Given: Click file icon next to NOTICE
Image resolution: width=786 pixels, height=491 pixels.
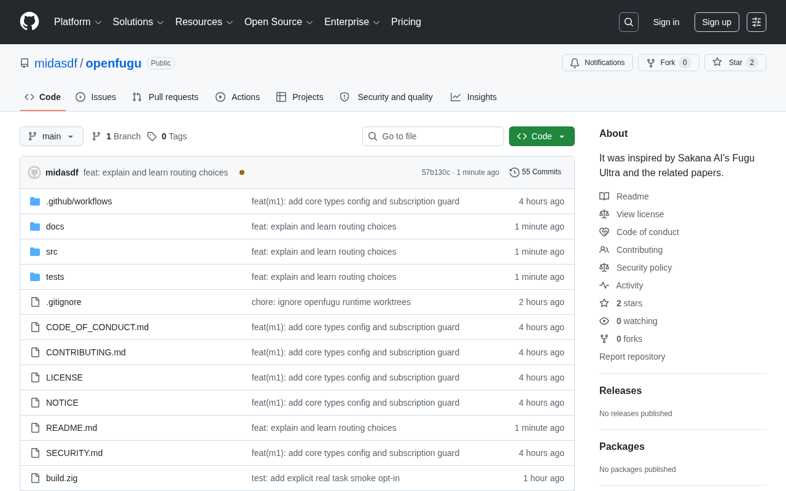Looking at the screenshot, I should pos(35,403).
